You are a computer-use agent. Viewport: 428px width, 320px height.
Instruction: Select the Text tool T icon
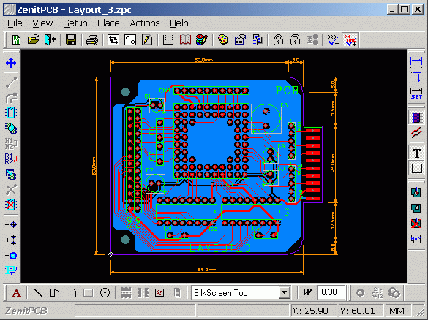point(416,153)
